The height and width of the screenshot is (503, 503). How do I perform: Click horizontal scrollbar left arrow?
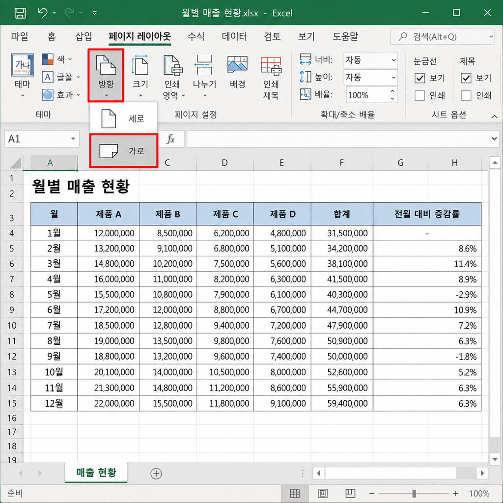coord(318,473)
